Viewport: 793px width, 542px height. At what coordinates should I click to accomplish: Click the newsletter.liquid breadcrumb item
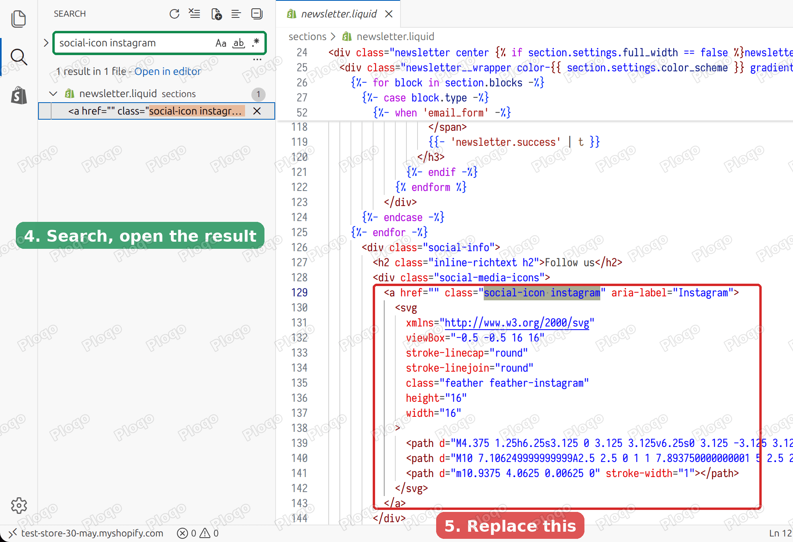(x=389, y=36)
